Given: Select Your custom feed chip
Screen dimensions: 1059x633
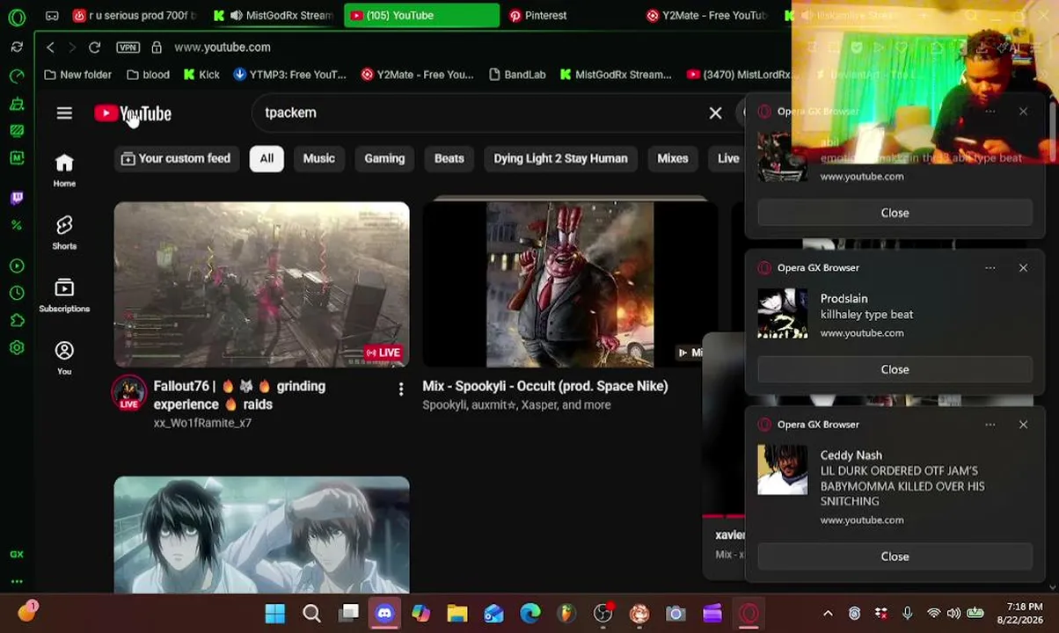Looking at the screenshot, I should tap(175, 159).
